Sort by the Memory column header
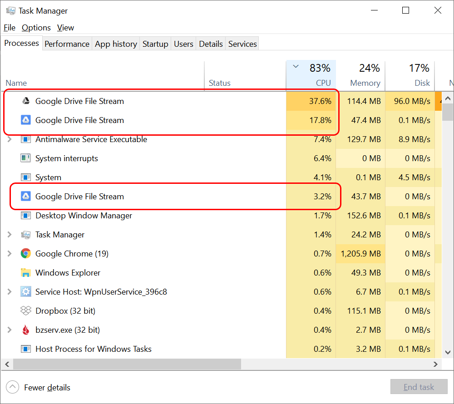Screen dimensions: 454x404 coord(360,76)
